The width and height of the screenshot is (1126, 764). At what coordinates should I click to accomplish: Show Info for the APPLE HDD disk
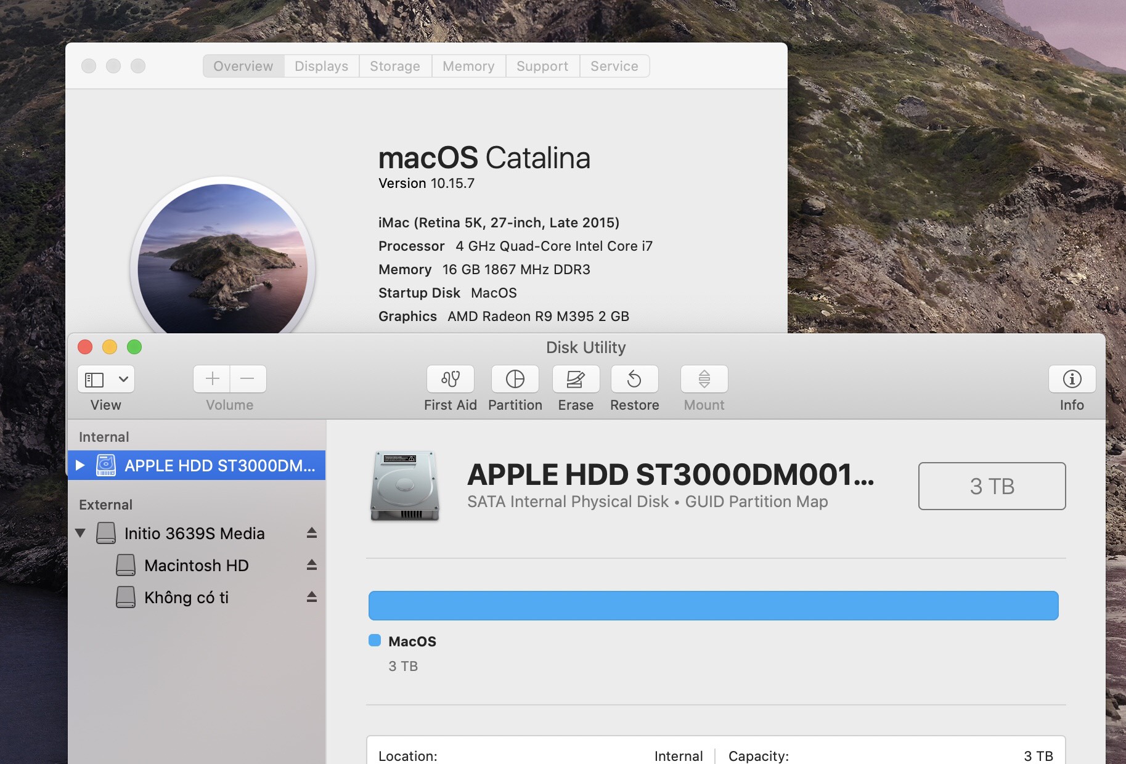(x=1071, y=379)
